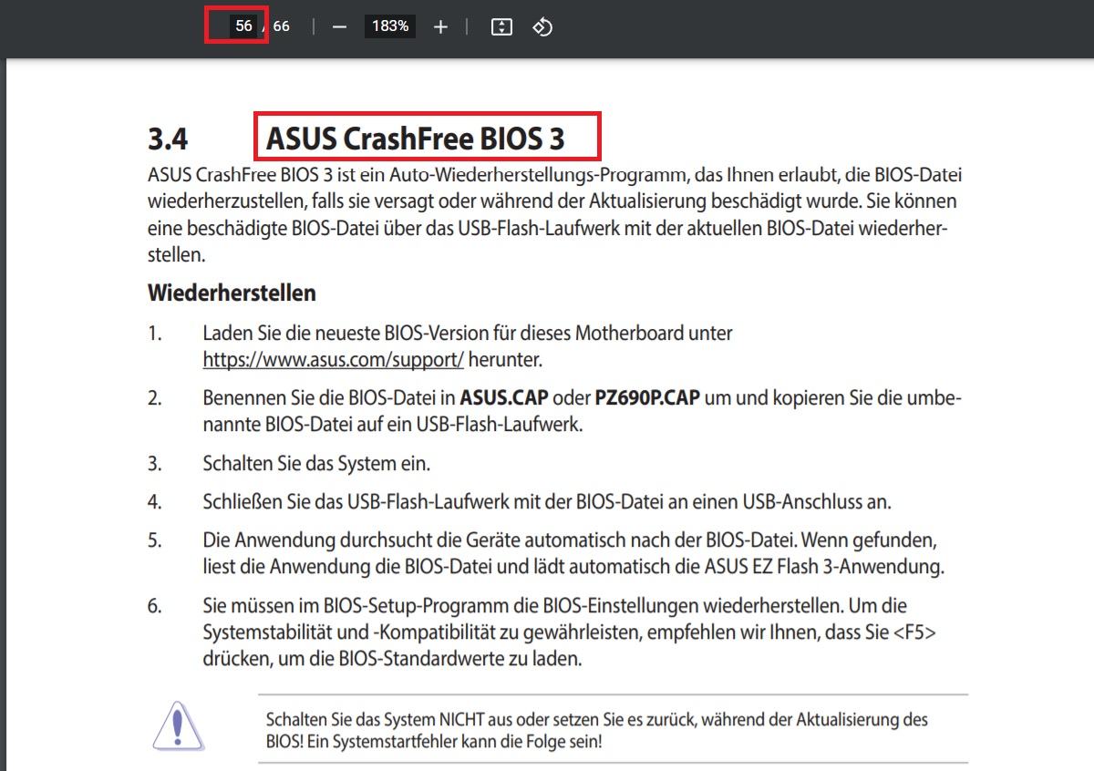This screenshot has height=771, width=1094.
Task: Click the 183% zoom level field
Action: pyautogui.click(x=390, y=26)
